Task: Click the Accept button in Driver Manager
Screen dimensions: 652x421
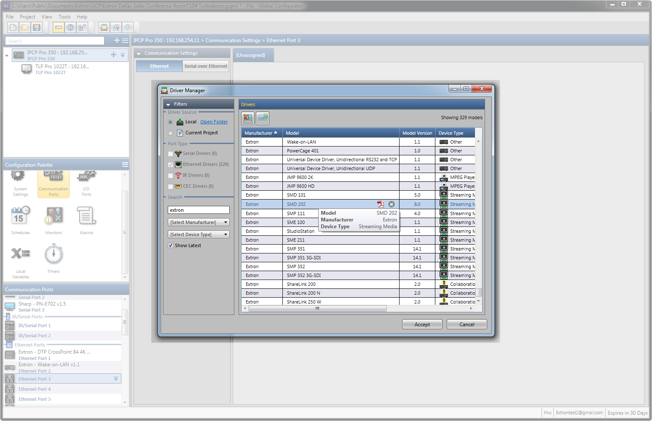Action: tap(422, 325)
